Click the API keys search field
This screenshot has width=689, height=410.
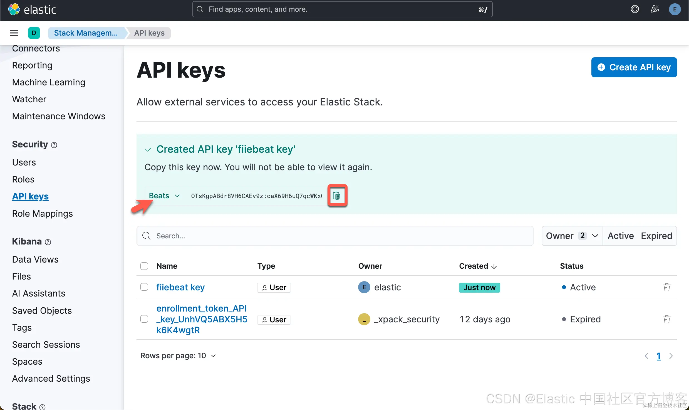point(335,236)
